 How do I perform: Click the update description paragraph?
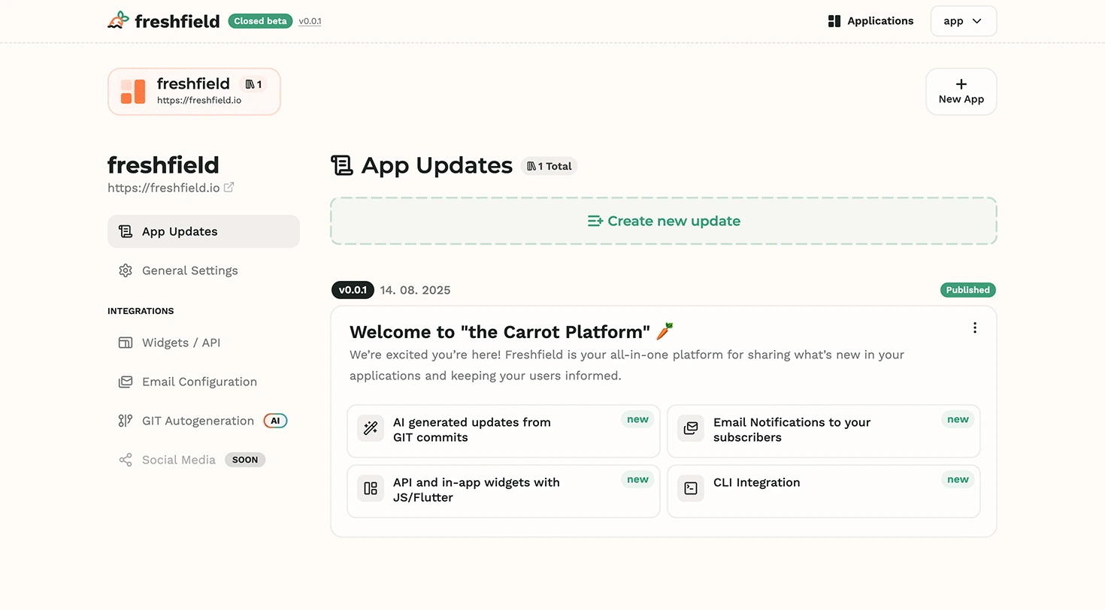point(627,365)
